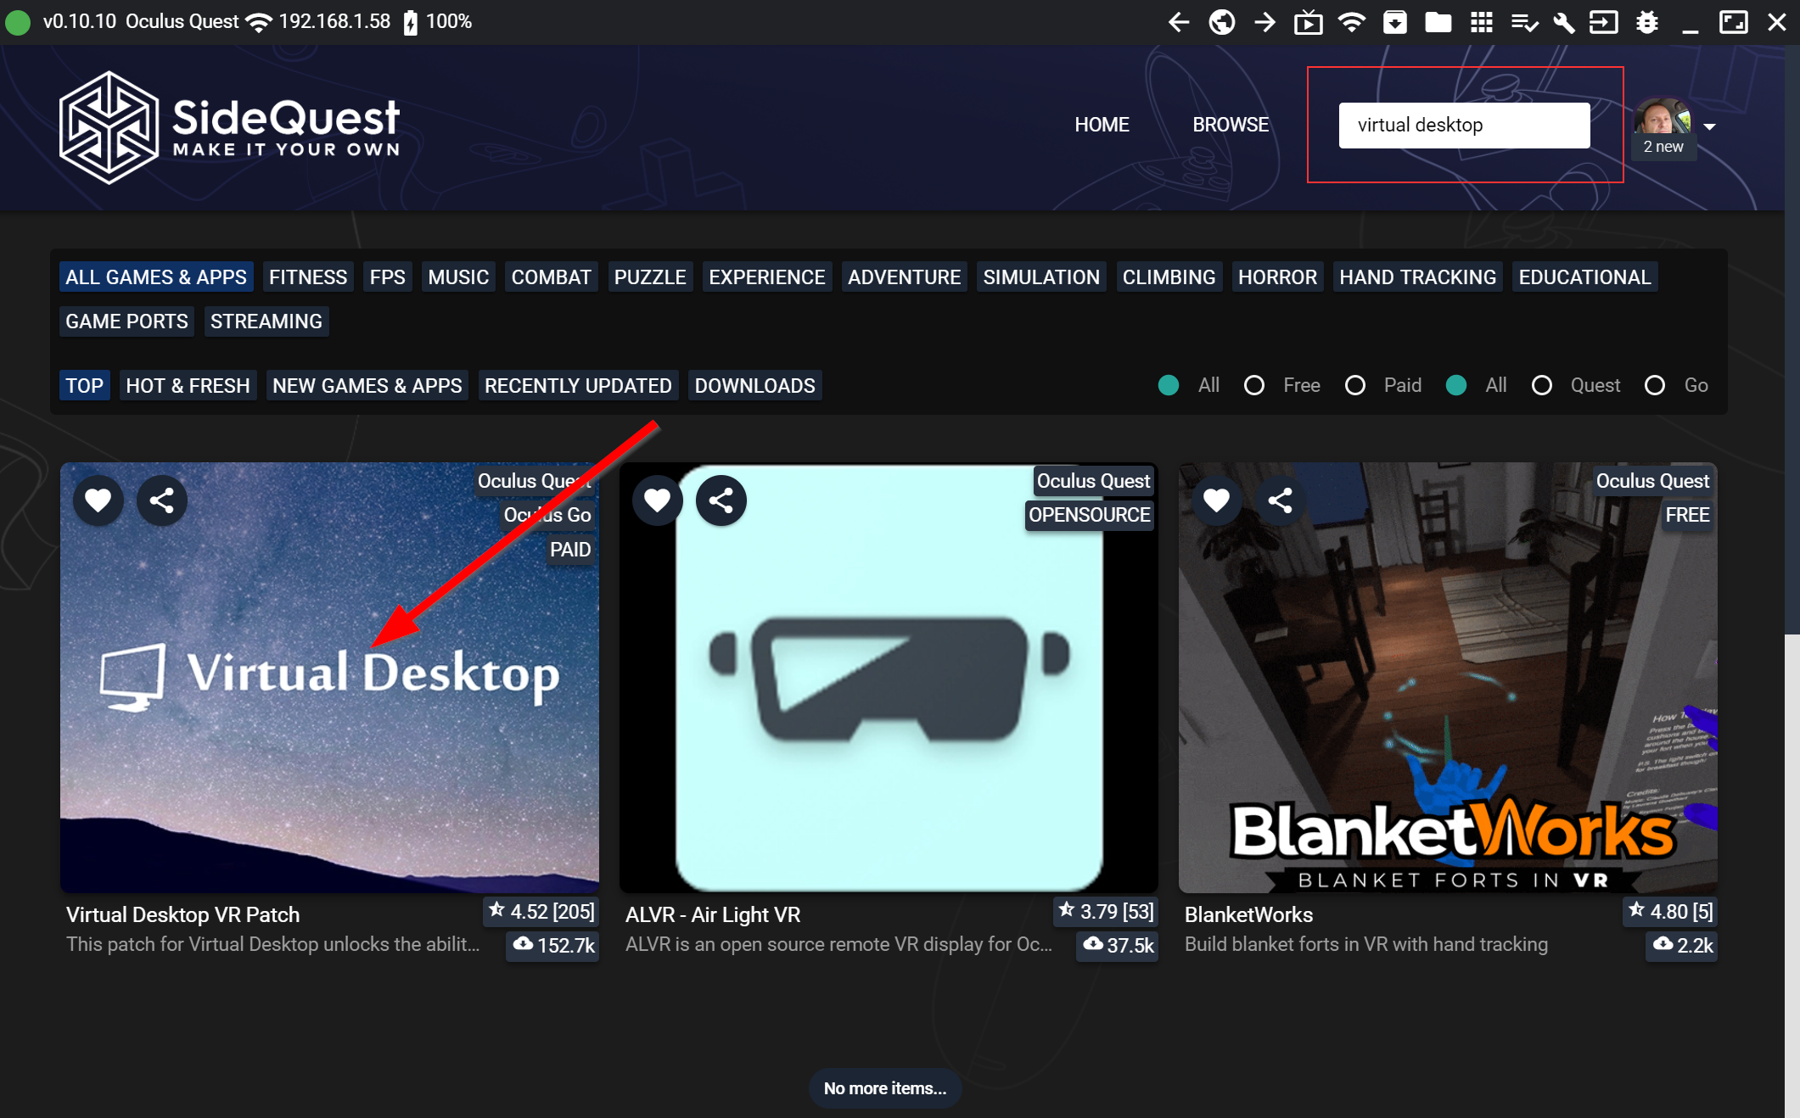The height and width of the screenshot is (1118, 1800).
Task: Select ALL GAMES & APPS category
Action: [x=156, y=277]
